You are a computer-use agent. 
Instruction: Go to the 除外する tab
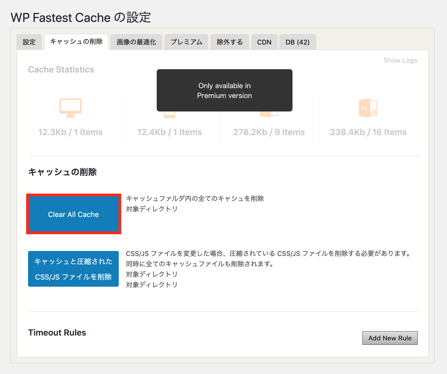230,42
